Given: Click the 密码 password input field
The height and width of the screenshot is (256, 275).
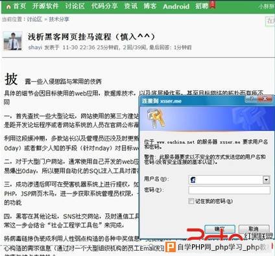Looking at the screenshot, I should pyautogui.click(x=229, y=190).
